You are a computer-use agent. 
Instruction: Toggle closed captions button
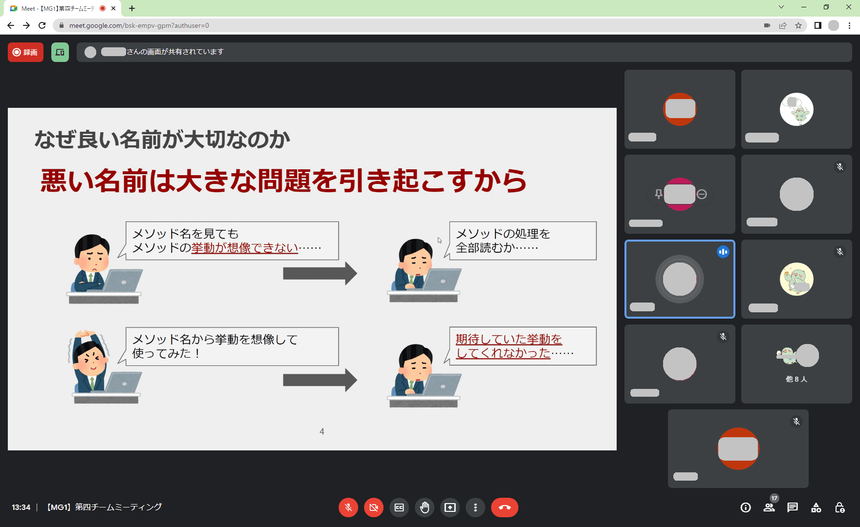pyautogui.click(x=399, y=507)
